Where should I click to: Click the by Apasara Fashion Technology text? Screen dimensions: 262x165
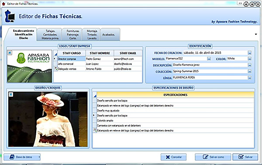234,22
